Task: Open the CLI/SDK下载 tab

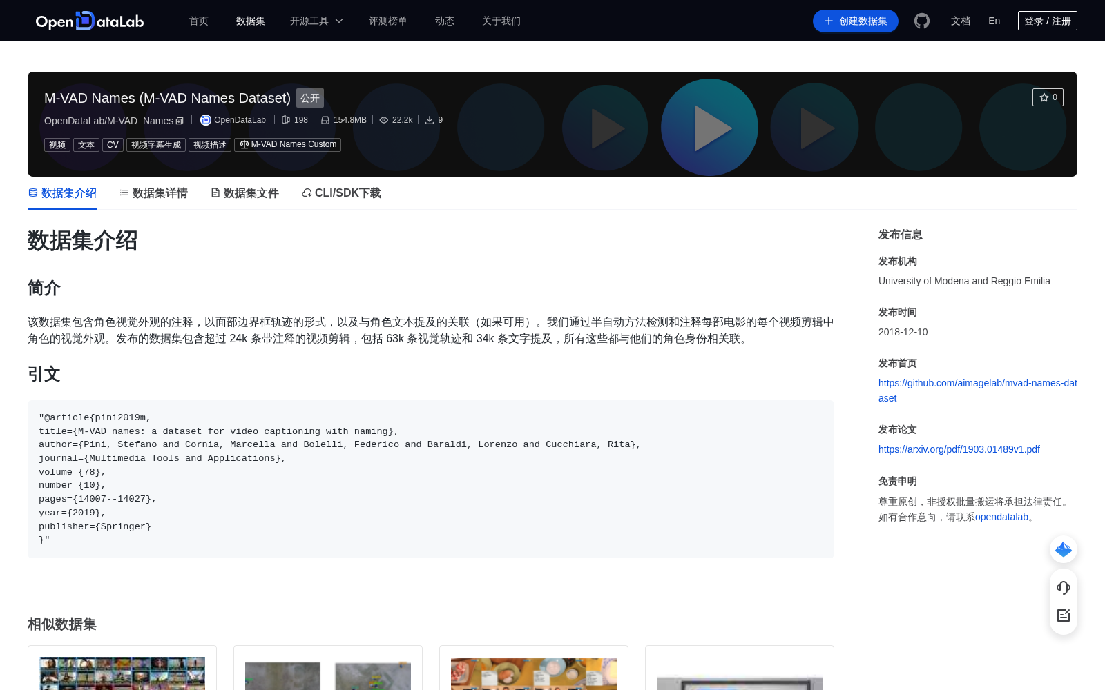Action: [341, 193]
